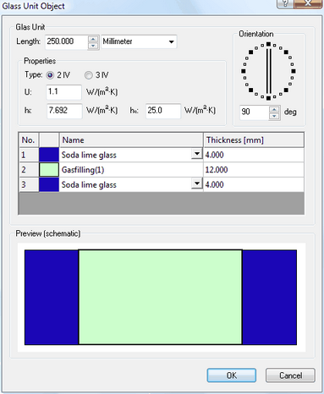Increase Length with the up spinner arrow
Screen dimensions: 324x394
[93, 39]
